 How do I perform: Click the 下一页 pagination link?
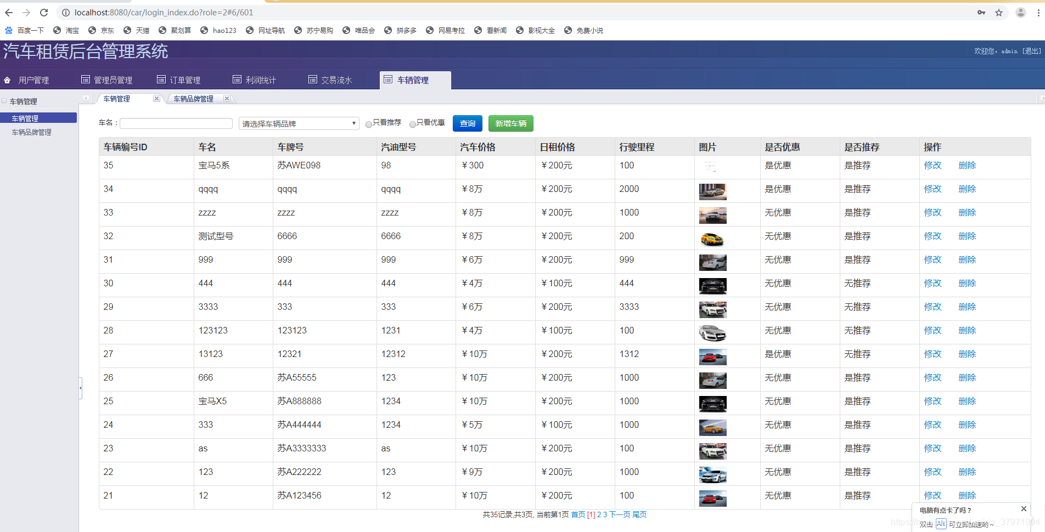(x=620, y=514)
